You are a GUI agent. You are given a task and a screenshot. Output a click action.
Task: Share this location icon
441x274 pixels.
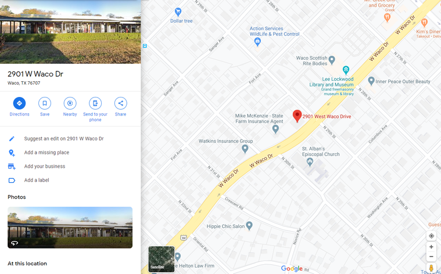[121, 103]
